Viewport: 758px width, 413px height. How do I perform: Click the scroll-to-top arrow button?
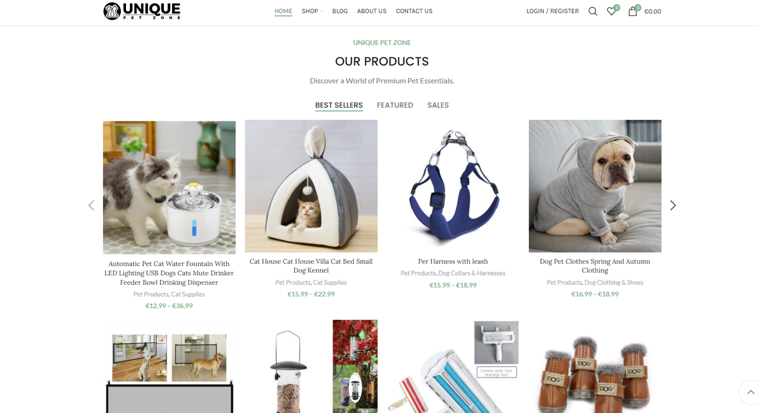click(x=750, y=392)
